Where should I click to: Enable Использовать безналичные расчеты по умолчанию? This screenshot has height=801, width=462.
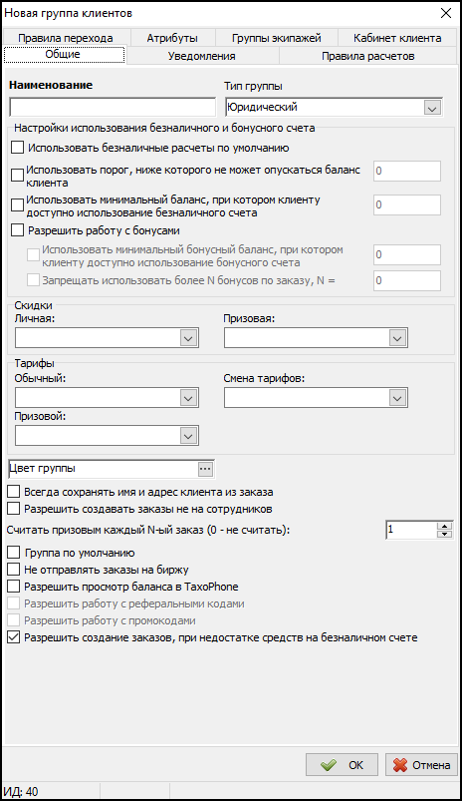click(x=17, y=148)
